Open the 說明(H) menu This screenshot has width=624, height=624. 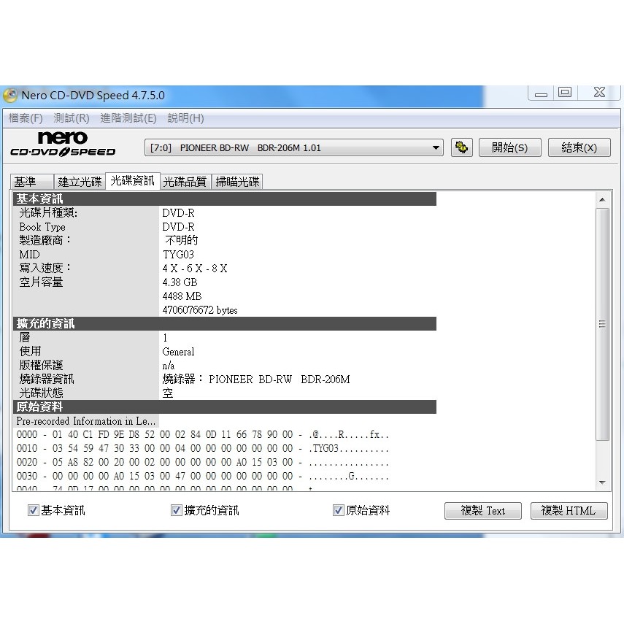(185, 118)
